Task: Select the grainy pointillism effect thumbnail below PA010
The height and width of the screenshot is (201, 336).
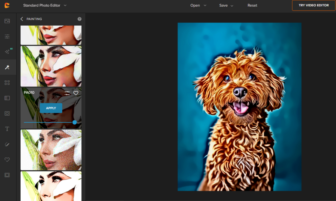Action: tap(51, 150)
